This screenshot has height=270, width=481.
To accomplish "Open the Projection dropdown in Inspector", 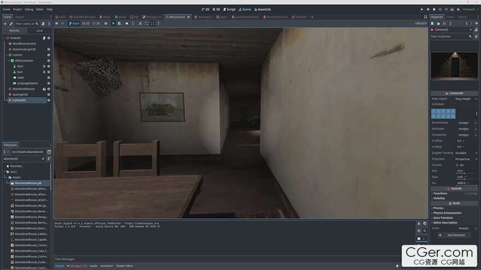I will (466, 159).
